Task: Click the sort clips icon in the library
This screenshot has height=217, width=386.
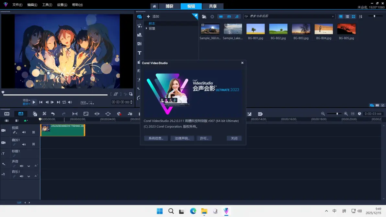Action: pos(361,16)
